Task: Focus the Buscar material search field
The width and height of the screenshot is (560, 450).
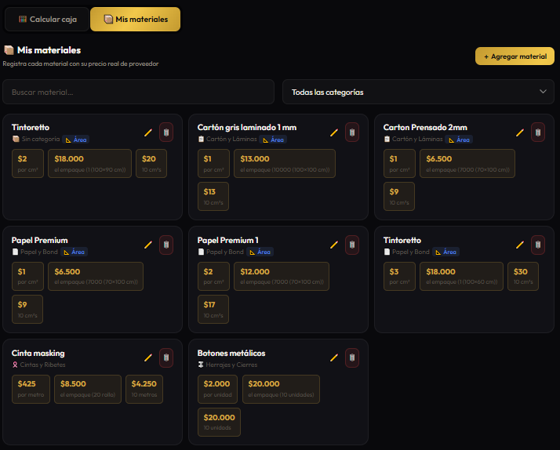Action: click(x=139, y=92)
